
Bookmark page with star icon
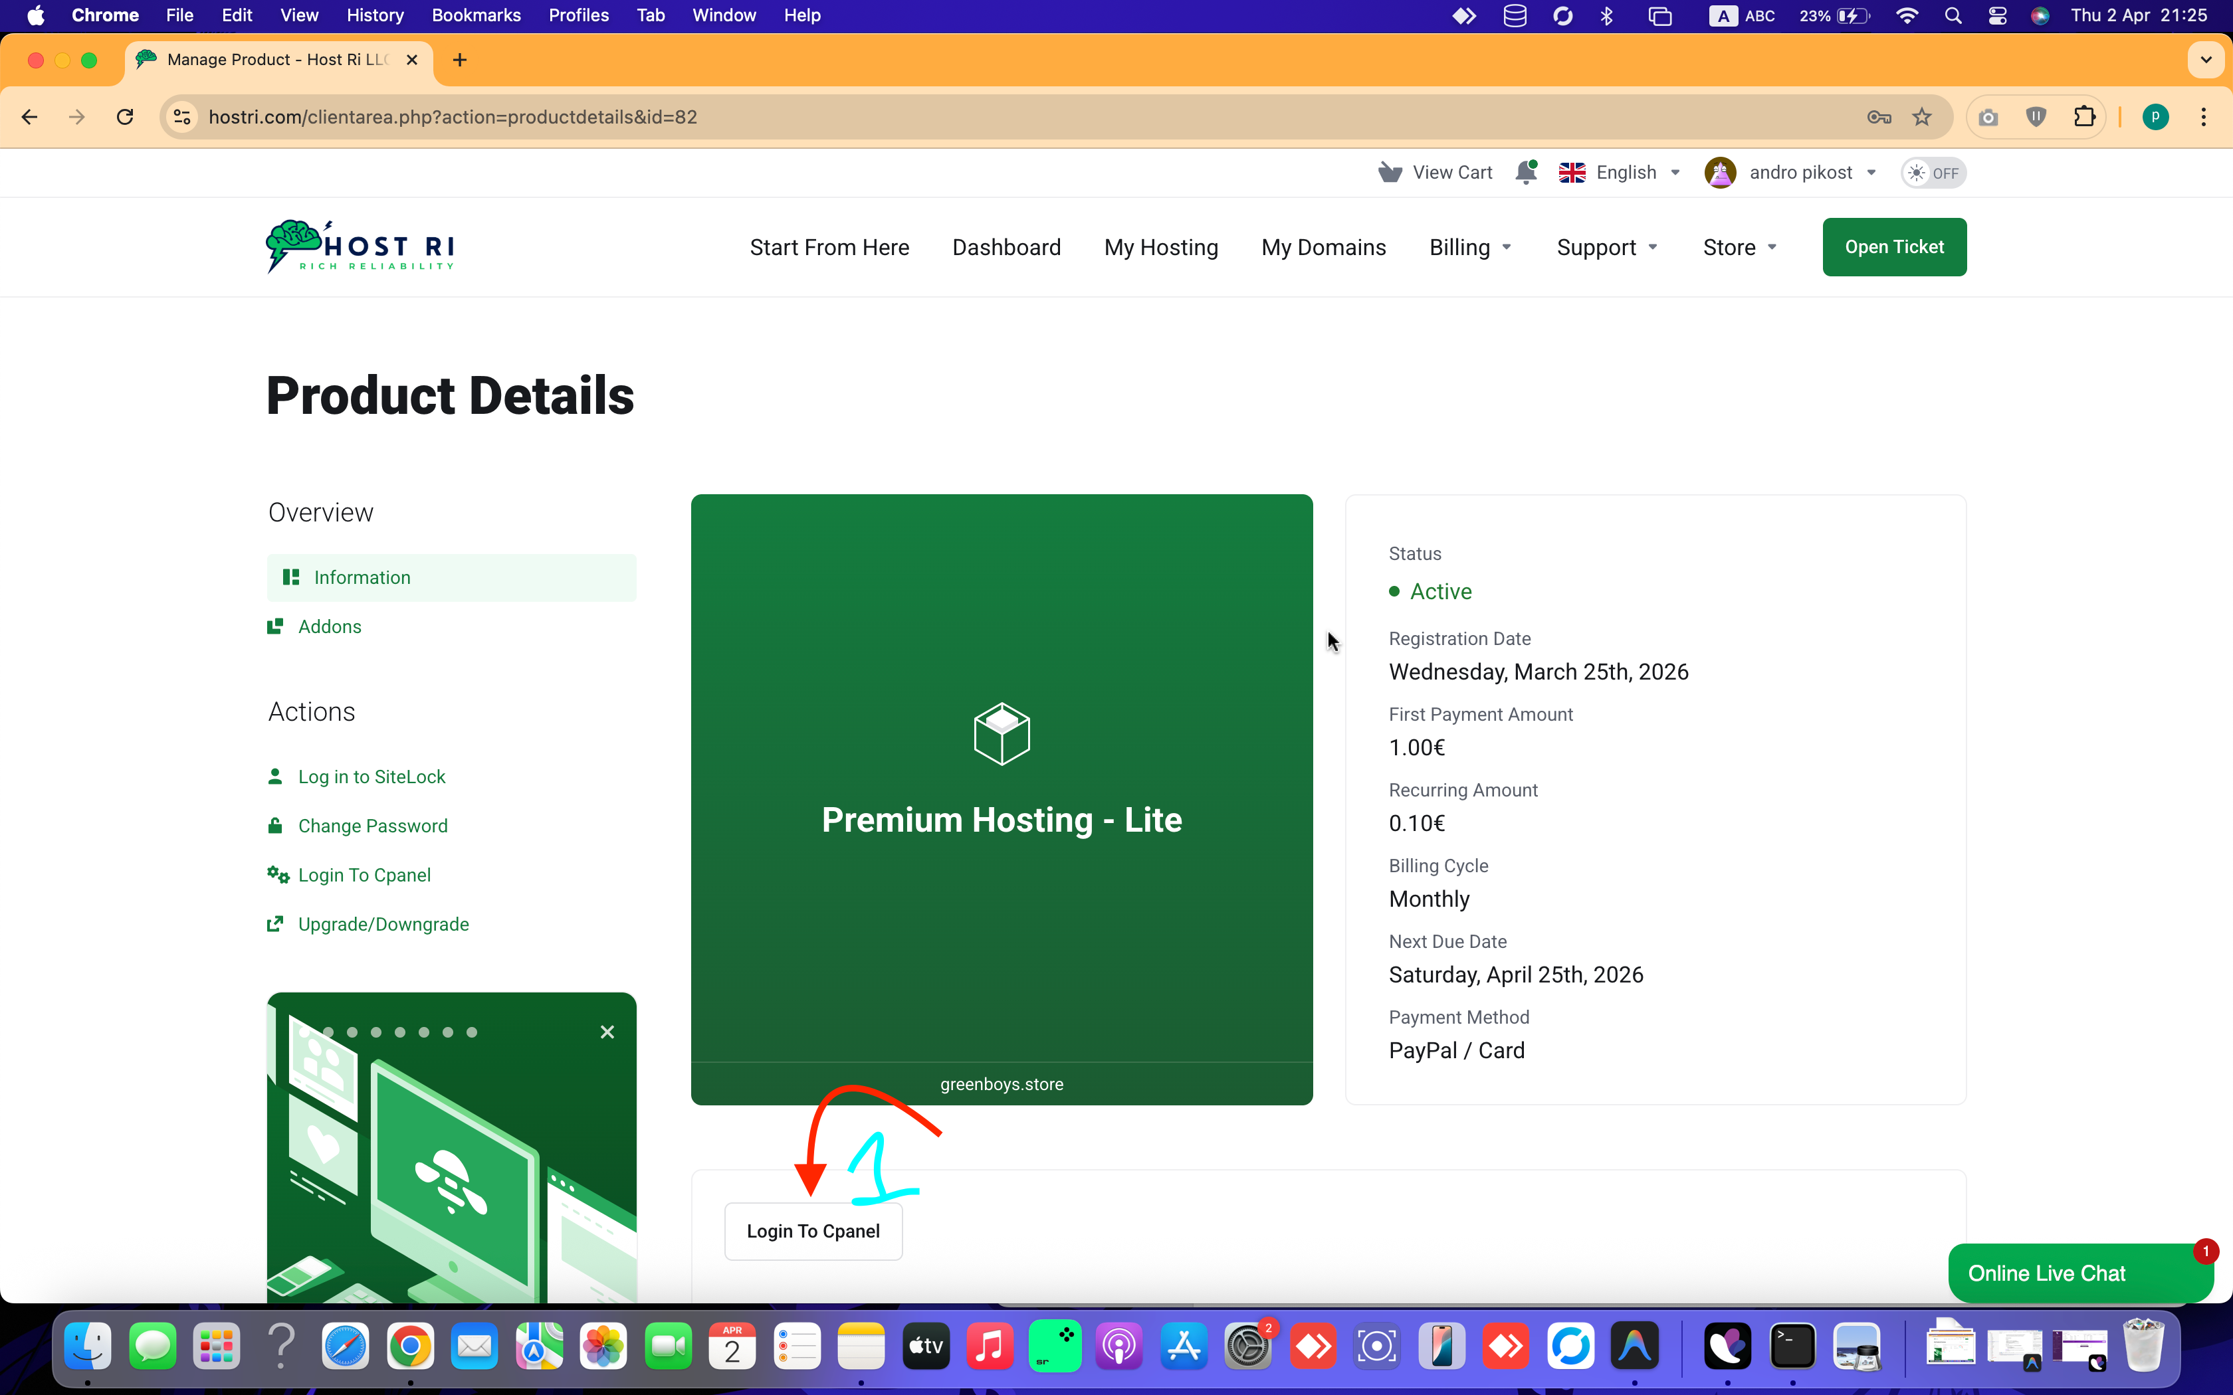(1922, 117)
